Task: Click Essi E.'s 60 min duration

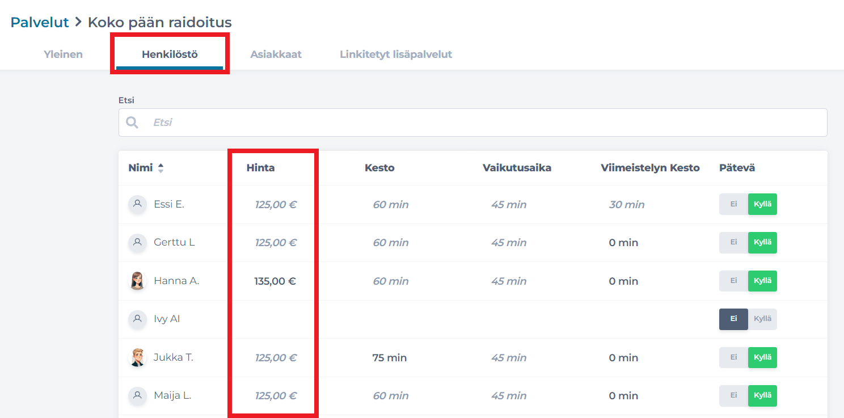Action: tap(391, 205)
